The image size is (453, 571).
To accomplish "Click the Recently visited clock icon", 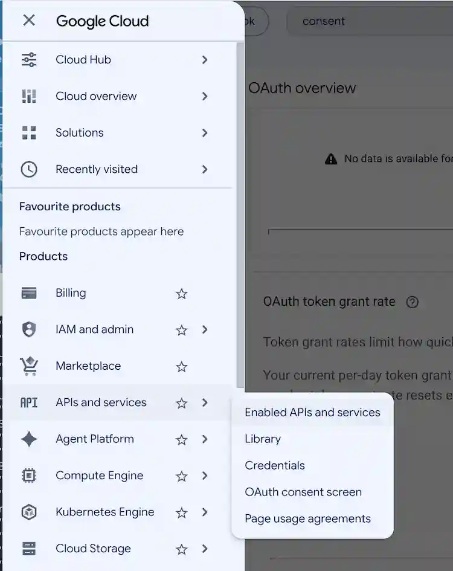I will pyautogui.click(x=29, y=169).
